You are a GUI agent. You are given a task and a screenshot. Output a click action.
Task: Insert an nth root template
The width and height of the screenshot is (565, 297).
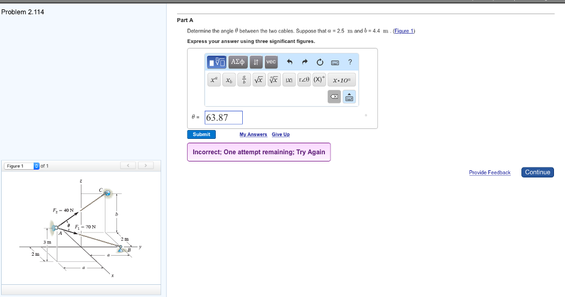(274, 79)
